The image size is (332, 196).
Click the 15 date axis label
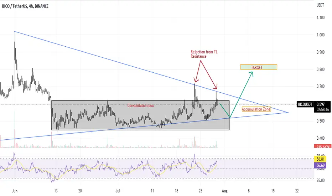coord(273,191)
